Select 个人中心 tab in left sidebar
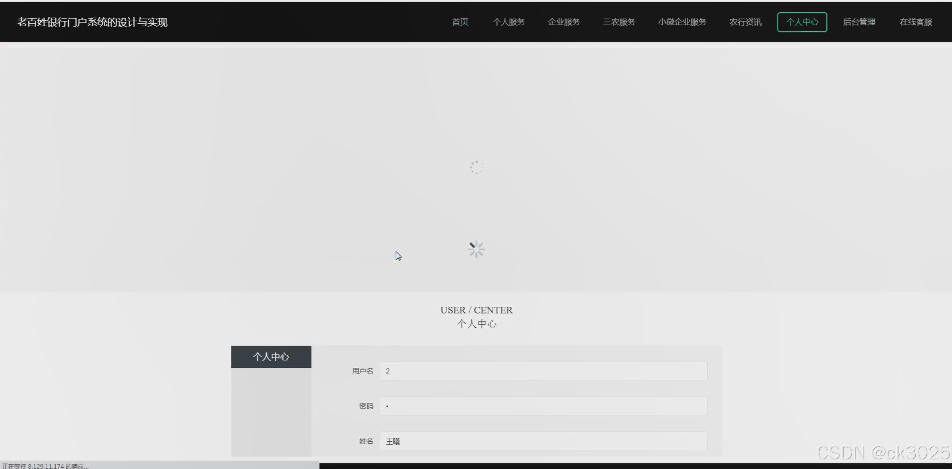 [x=271, y=357]
